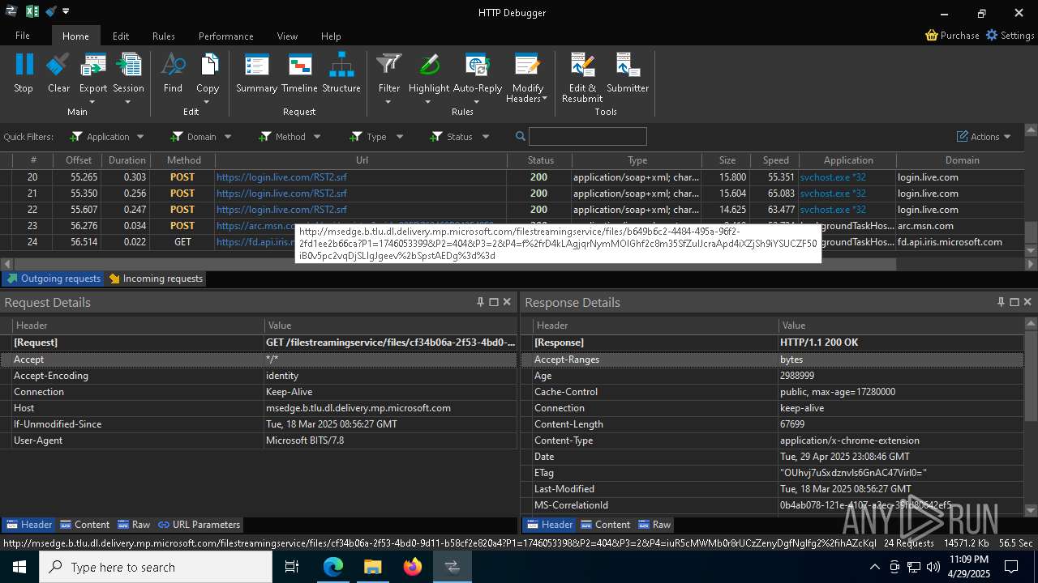
Task: Open the Help ribbon tab
Action: point(331,36)
